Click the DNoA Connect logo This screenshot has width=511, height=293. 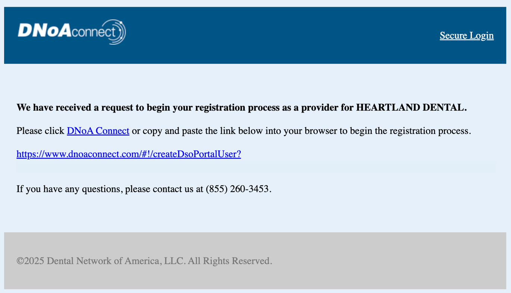(x=72, y=32)
